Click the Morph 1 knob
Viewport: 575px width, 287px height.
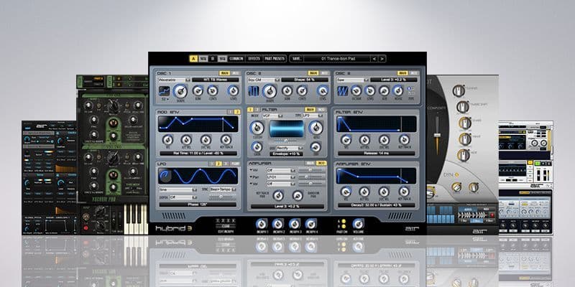coord(262,224)
